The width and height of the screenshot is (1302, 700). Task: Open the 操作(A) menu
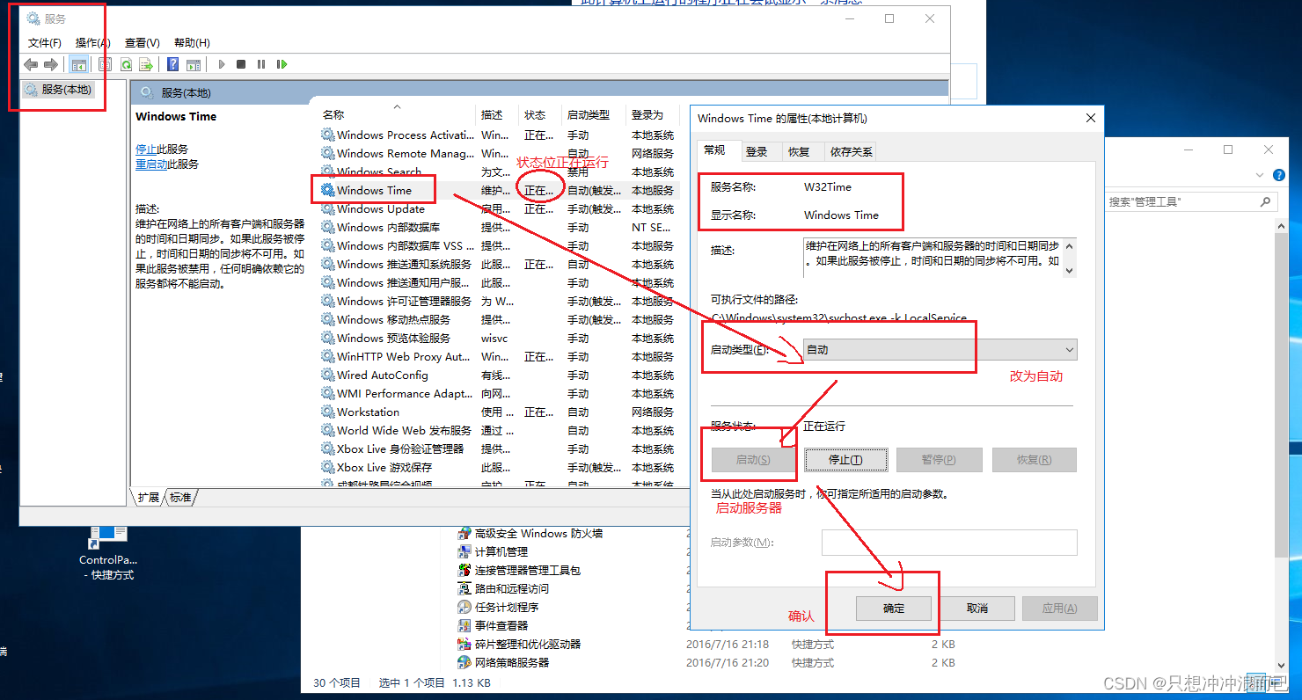point(92,43)
